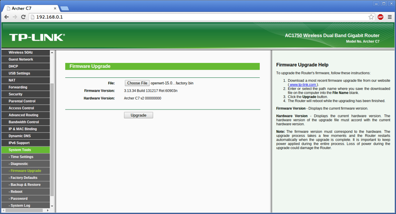This screenshot has width=396, height=214.
Task: Open the Forwarding menu
Action: pos(26,87)
